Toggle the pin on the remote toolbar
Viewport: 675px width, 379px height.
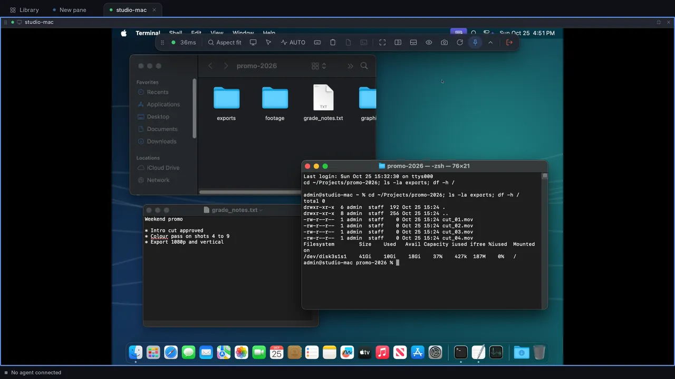[x=475, y=43]
